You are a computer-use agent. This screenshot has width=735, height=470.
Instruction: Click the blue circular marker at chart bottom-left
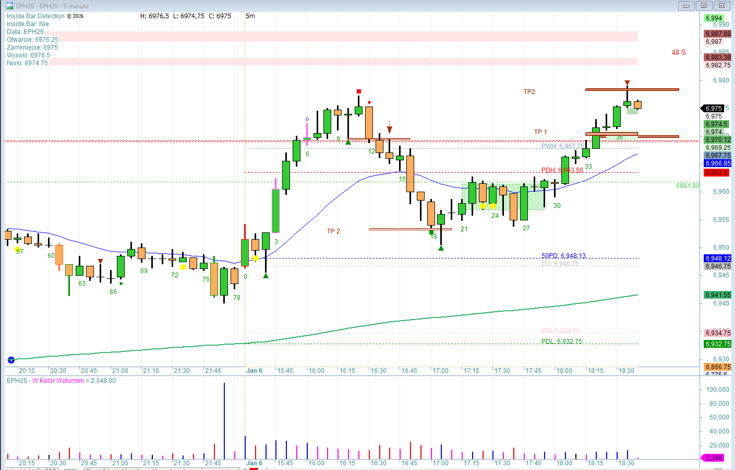click(11, 360)
